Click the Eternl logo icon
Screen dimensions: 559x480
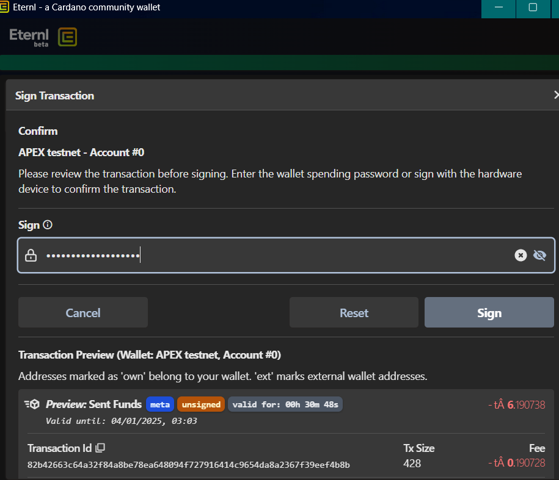[67, 37]
